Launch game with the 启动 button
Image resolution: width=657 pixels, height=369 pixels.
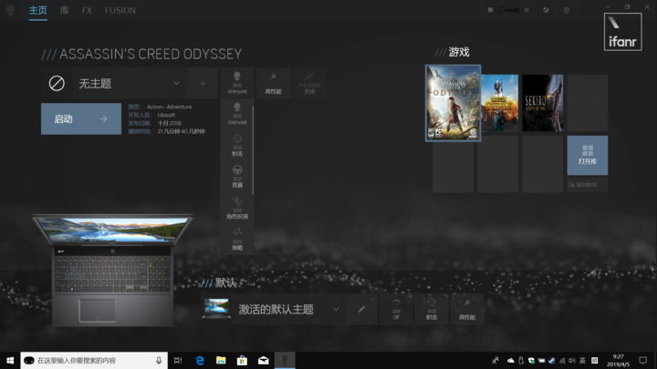coord(81,118)
